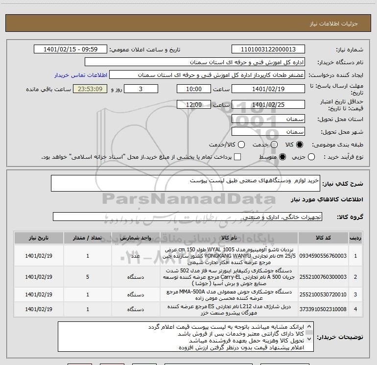Click the aluminum ladder WYAL 1005 item name
Viewport: 377px width, 365px height.
pyautogui.click(x=229, y=256)
